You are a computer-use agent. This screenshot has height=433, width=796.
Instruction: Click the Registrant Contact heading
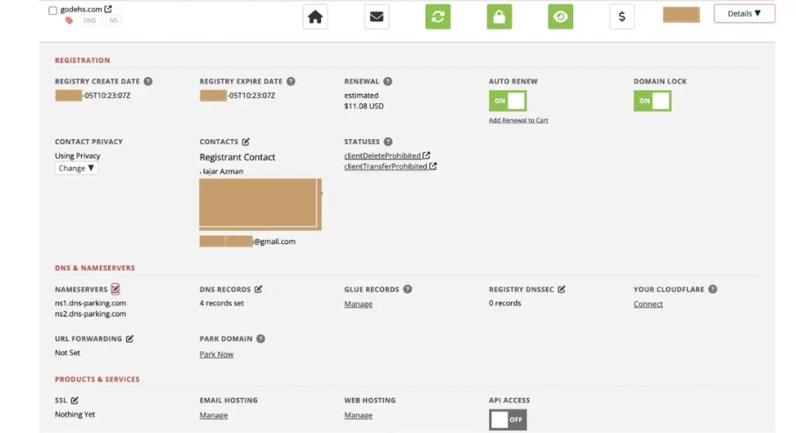(237, 157)
